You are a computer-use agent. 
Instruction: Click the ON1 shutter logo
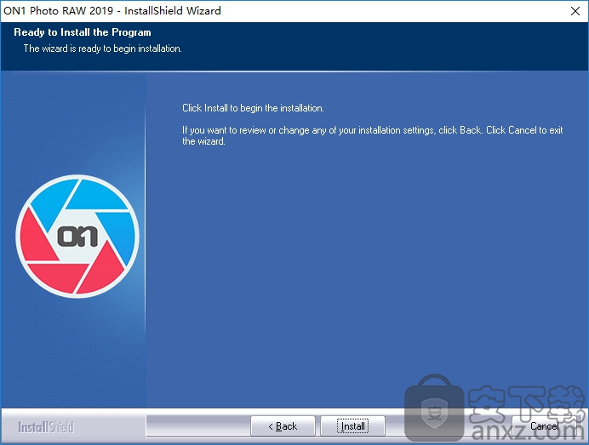click(77, 237)
